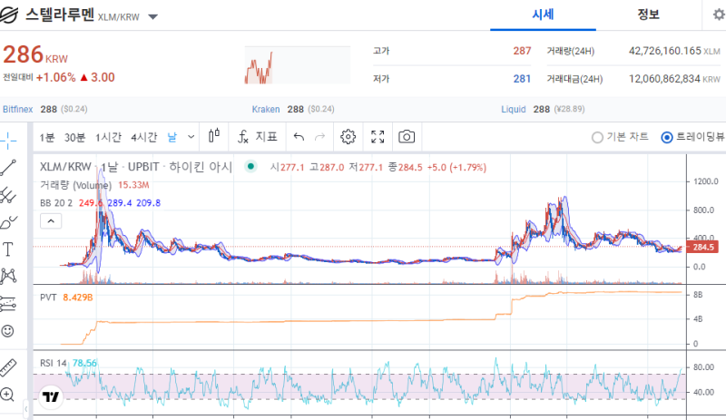This screenshot has height=420, width=726.
Task: Open the indicators (지표) menu
Action: coord(258,137)
